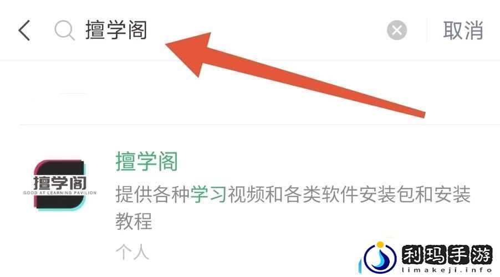
Task: Select the result description starting with 提供各种
Action: (x=293, y=208)
